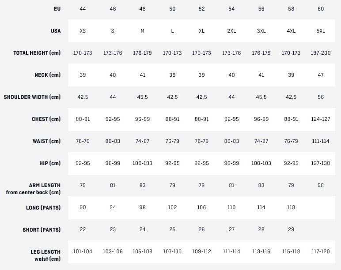The height and width of the screenshot is (270, 341).
Task: Select waist value 111-114
Action: [321, 141]
